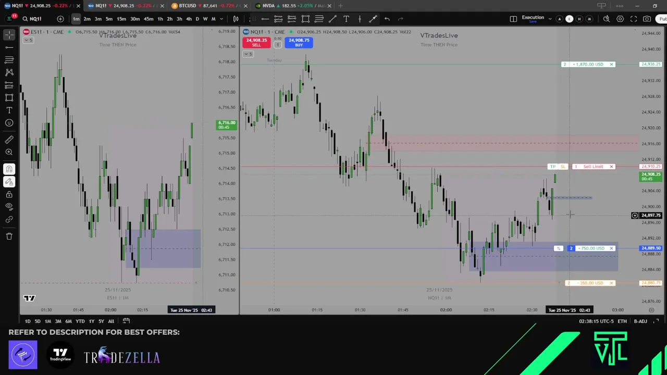Viewport: 667px width, 375px height.
Task: Select the 1m timeframe
Action: pyautogui.click(x=76, y=19)
